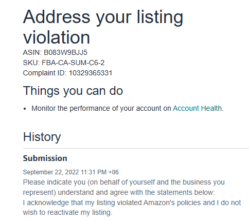The height and width of the screenshot is (222, 249).
Task: Click the '+06' timezone text
Action: click(114, 172)
